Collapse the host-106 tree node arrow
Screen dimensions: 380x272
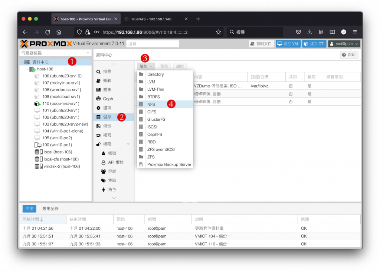tap(27, 69)
